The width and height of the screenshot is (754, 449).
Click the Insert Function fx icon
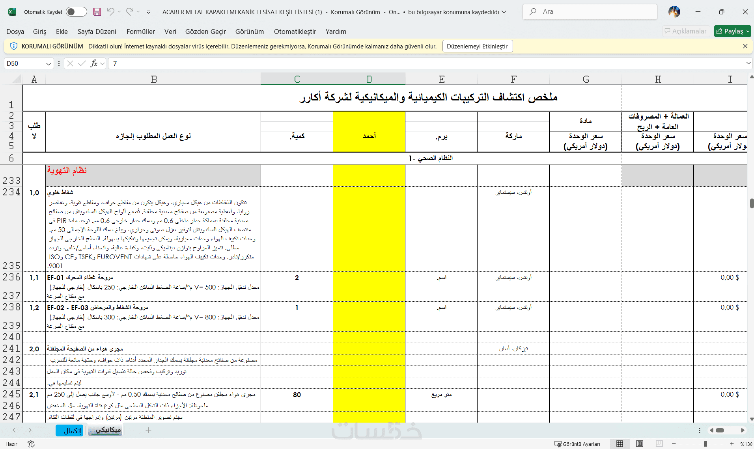(x=94, y=63)
